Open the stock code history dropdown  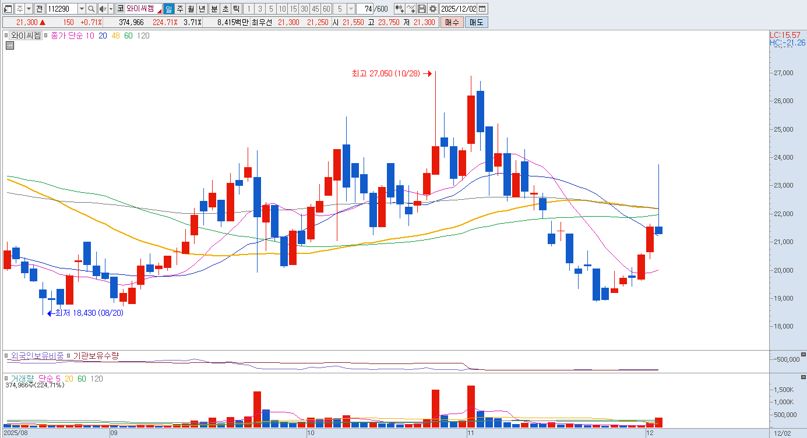(x=81, y=9)
